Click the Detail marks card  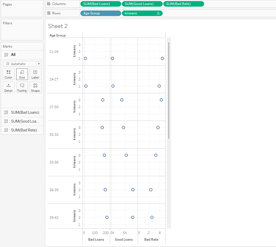pyautogui.click(x=9, y=87)
